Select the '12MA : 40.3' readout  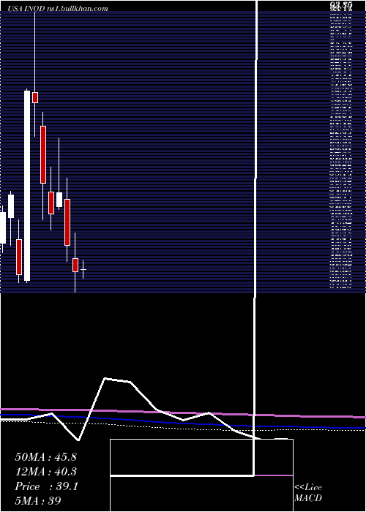click(45, 472)
